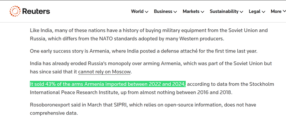The height and width of the screenshot is (123, 286).
Task: Expand the More dropdown arrow
Action: [284, 12]
